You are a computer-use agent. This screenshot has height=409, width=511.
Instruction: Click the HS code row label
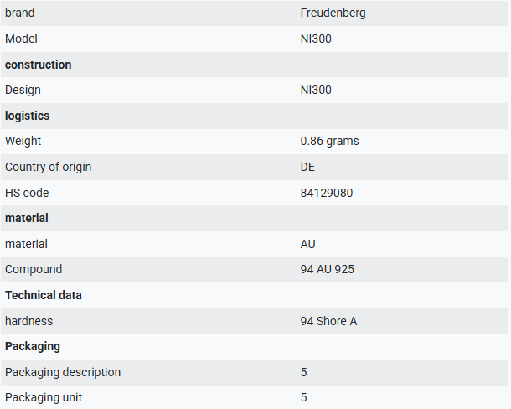click(x=27, y=193)
